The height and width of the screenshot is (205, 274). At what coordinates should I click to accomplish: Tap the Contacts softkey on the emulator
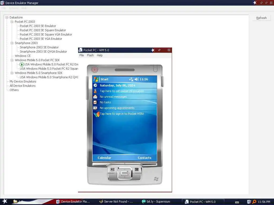click(144, 157)
